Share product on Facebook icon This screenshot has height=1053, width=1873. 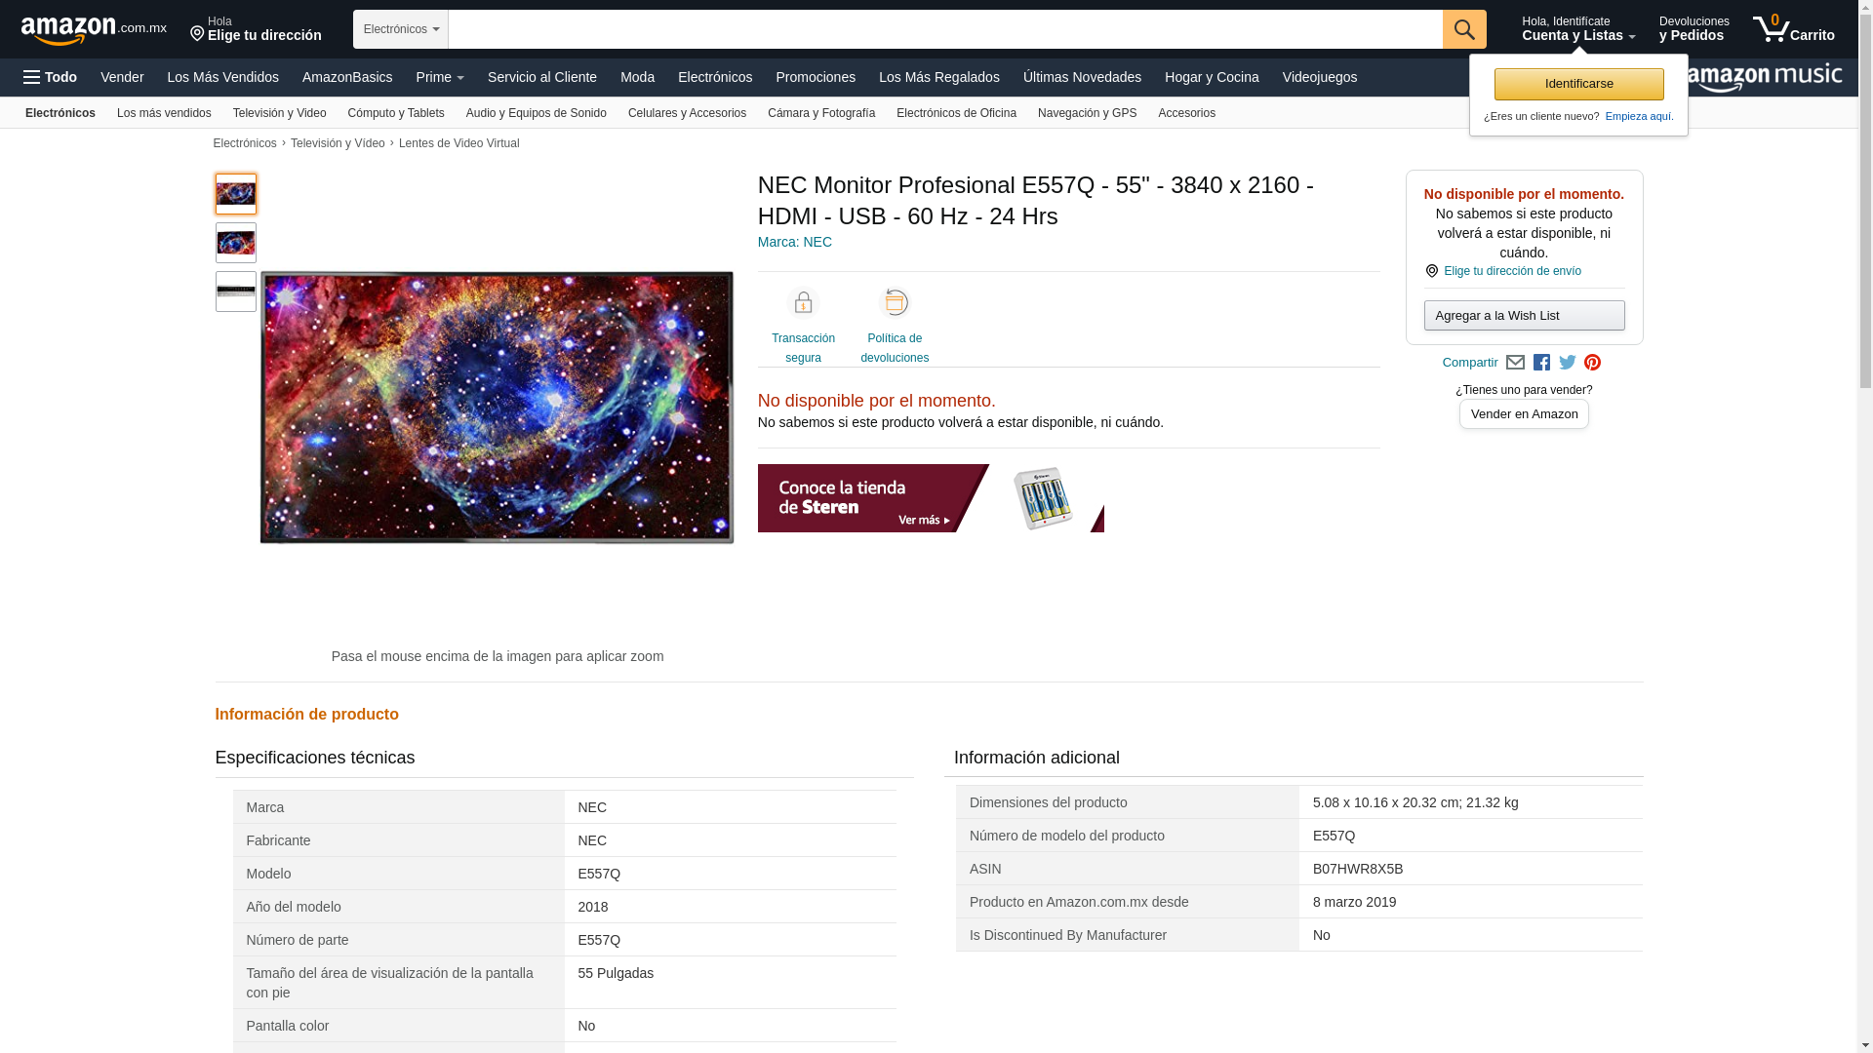coord(1541,363)
